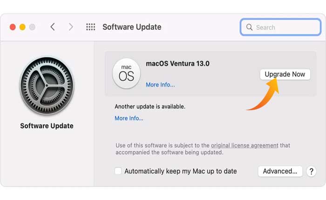
Task: Go back with the left chevron
Action: tap(53, 27)
